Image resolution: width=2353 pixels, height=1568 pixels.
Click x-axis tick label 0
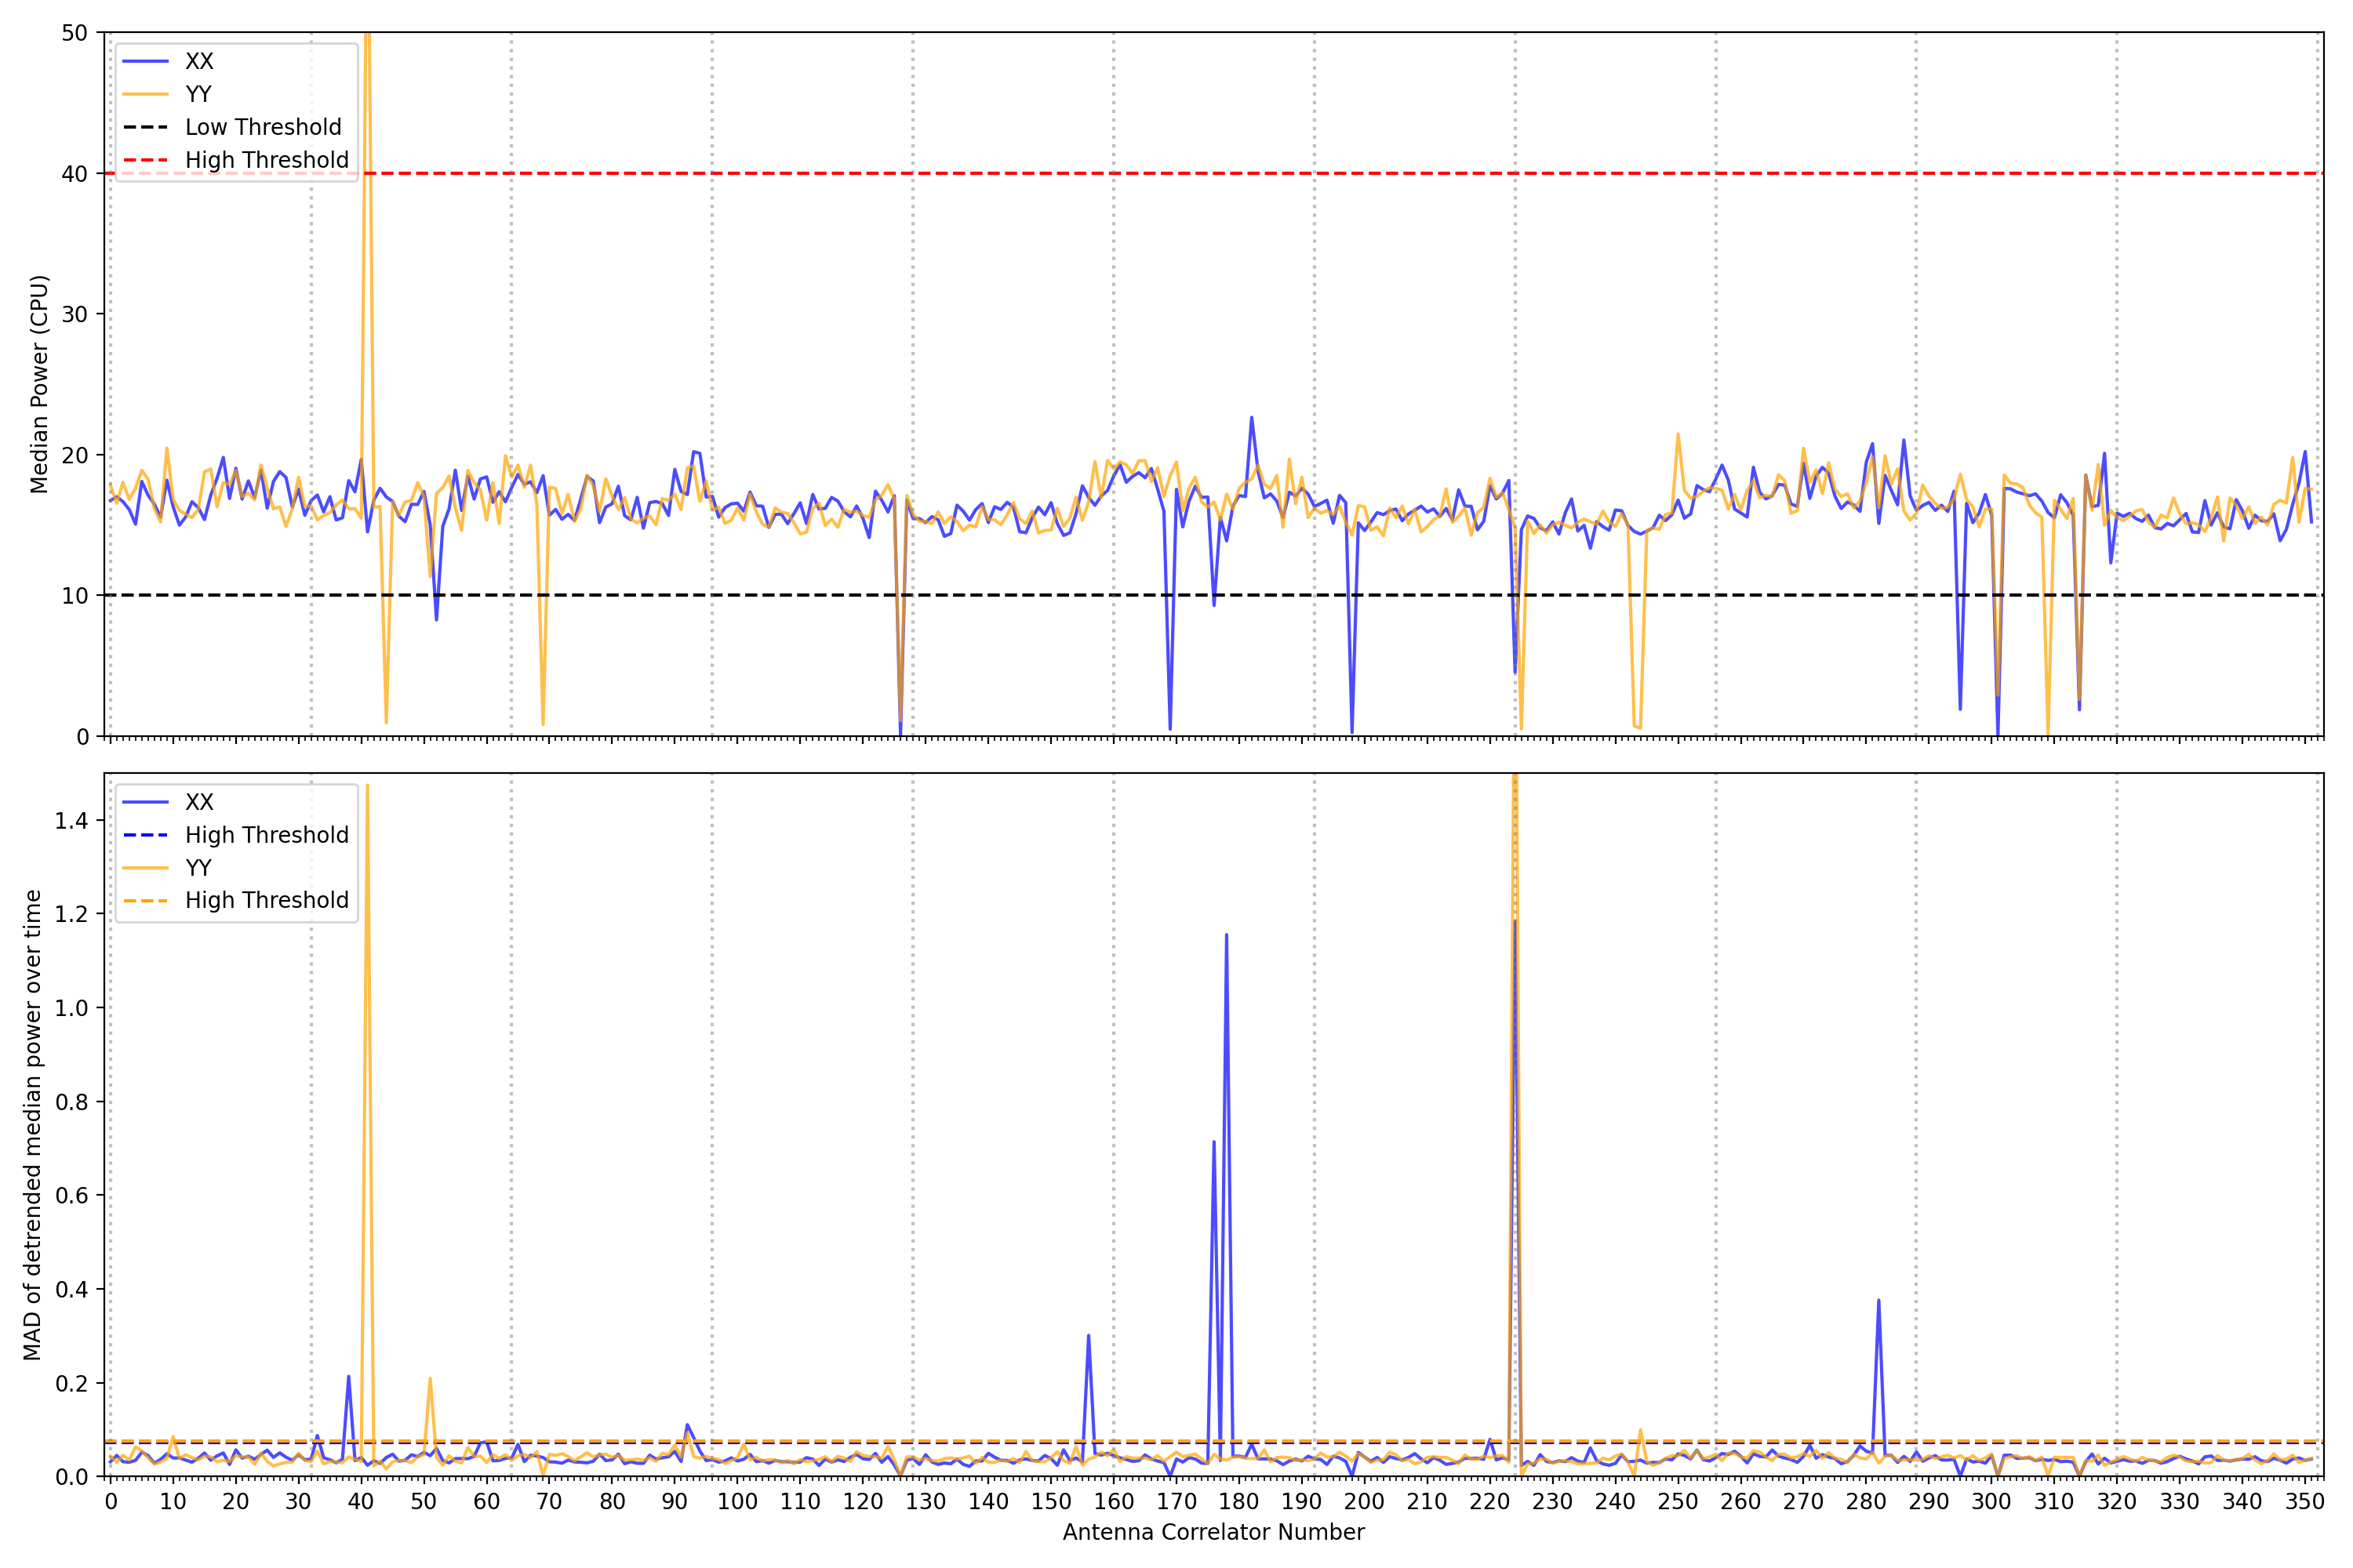pos(110,1501)
